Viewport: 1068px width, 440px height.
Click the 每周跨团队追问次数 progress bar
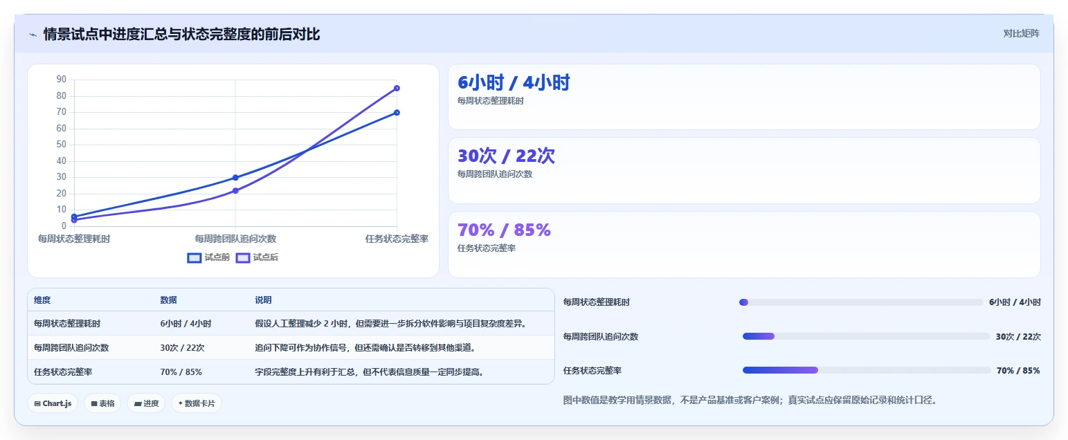[x=866, y=336]
